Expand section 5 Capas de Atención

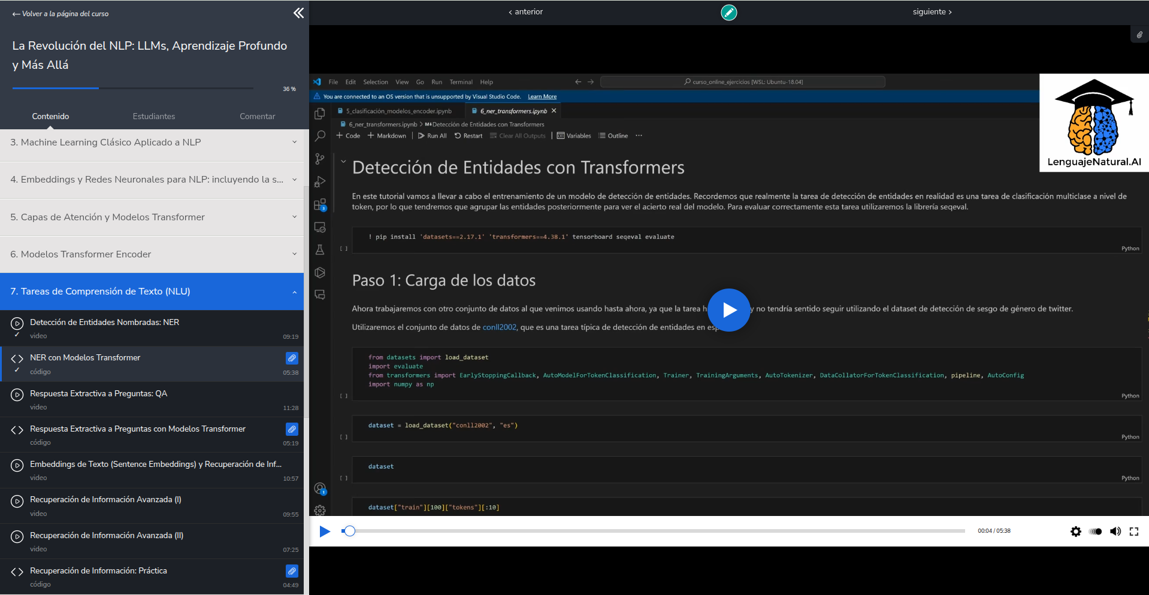152,217
